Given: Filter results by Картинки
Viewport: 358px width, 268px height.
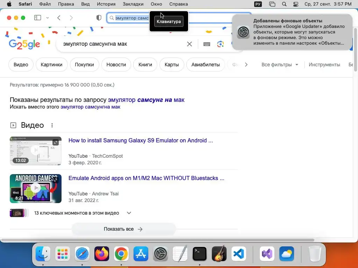Looking at the screenshot, I should pos(52,65).
